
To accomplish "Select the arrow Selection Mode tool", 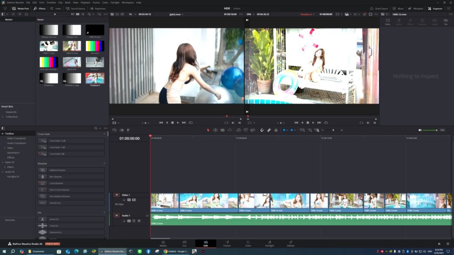I will pos(208,130).
